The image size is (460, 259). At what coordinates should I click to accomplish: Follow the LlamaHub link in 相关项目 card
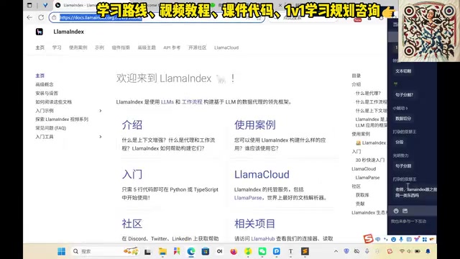[x=263, y=239]
